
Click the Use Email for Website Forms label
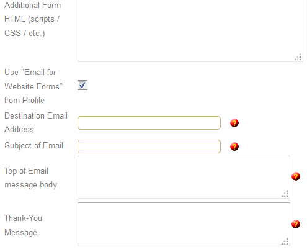pyautogui.click(x=33, y=86)
